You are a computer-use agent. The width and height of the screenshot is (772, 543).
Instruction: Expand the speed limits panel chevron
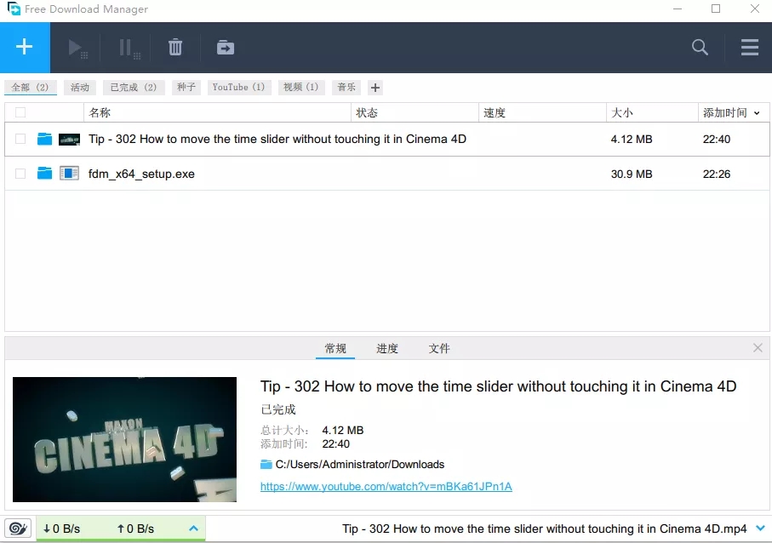pos(193,529)
